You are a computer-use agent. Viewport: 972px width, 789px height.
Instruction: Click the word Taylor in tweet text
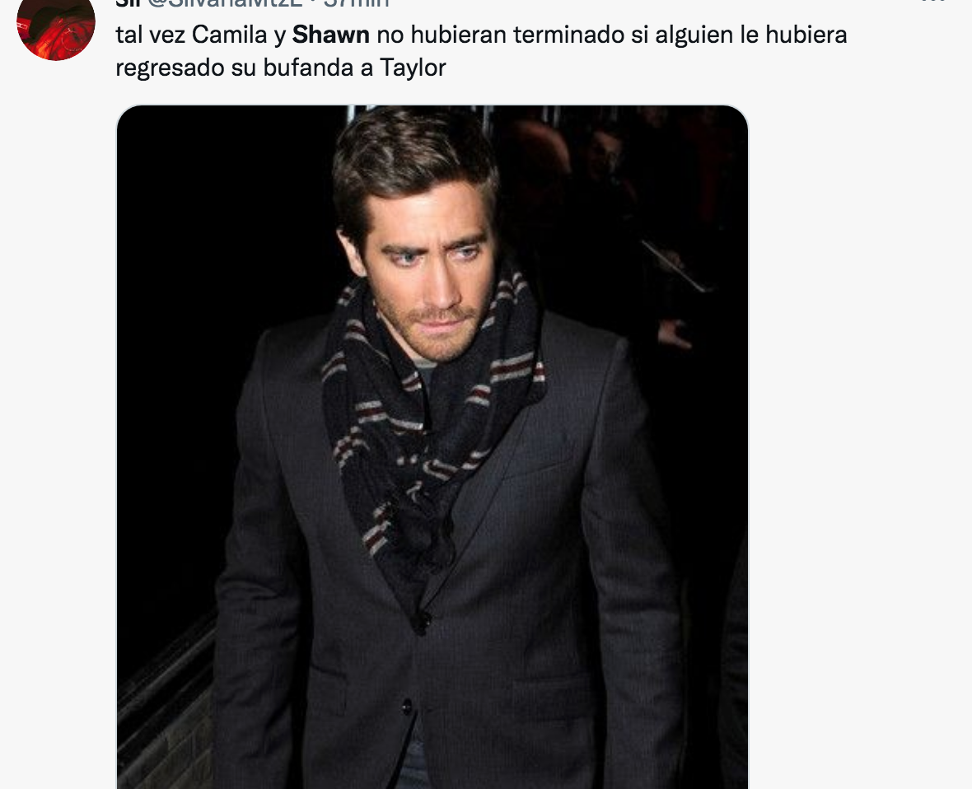pos(412,68)
